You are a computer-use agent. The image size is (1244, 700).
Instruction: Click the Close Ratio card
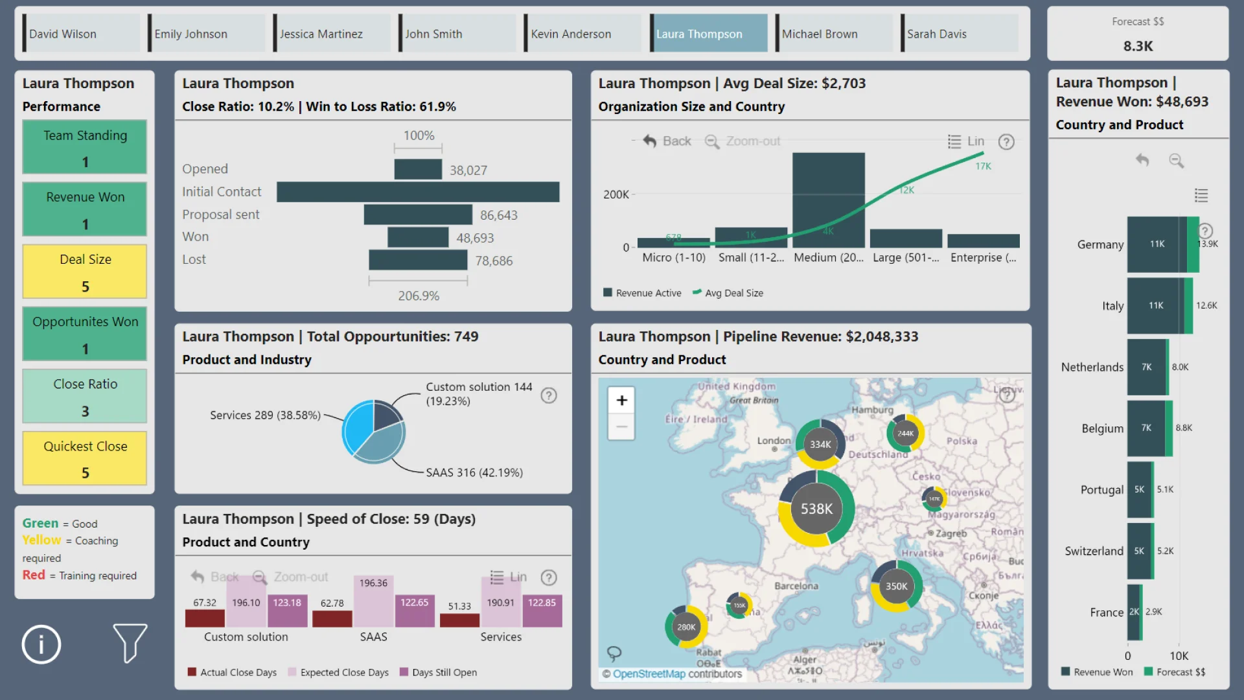tap(85, 396)
